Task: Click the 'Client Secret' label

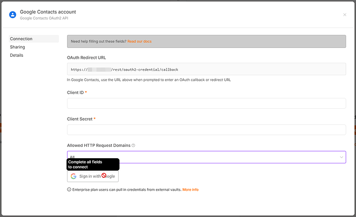Action: click(79, 119)
